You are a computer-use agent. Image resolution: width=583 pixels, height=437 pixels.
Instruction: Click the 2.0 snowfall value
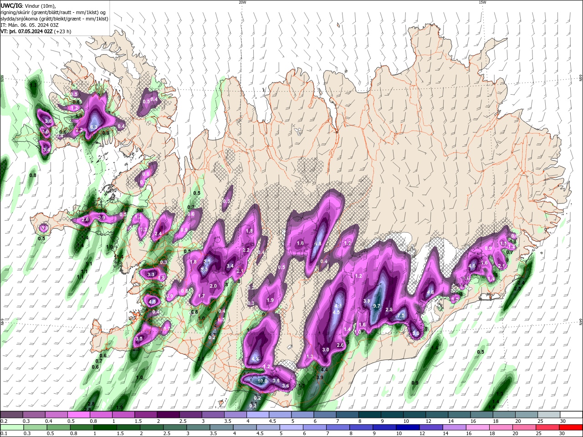213,286
